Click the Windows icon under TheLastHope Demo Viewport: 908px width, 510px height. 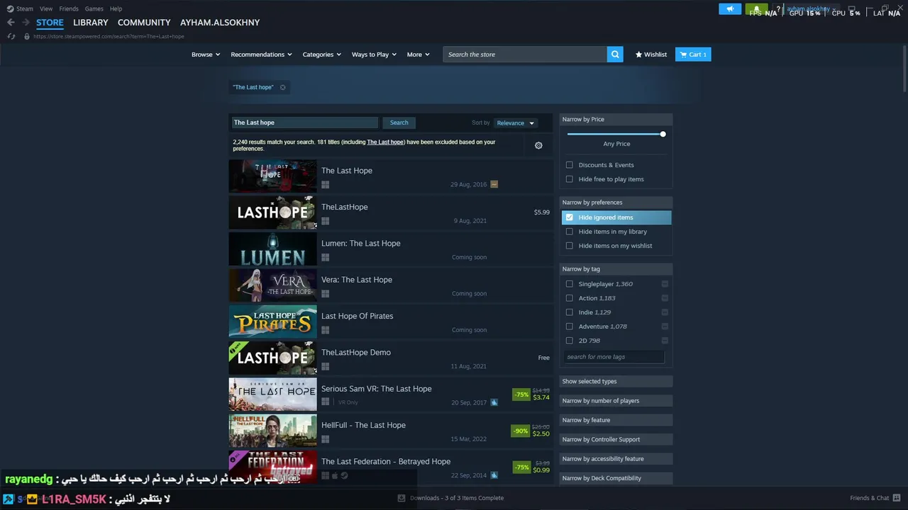(x=325, y=366)
